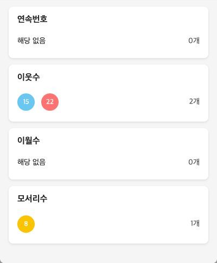Tap 해당 없음 text under 이월수
This screenshot has width=217, height=263.
31,162
